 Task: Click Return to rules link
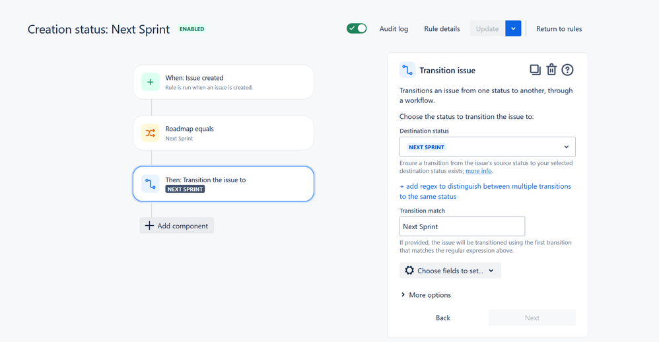tap(559, 28)
